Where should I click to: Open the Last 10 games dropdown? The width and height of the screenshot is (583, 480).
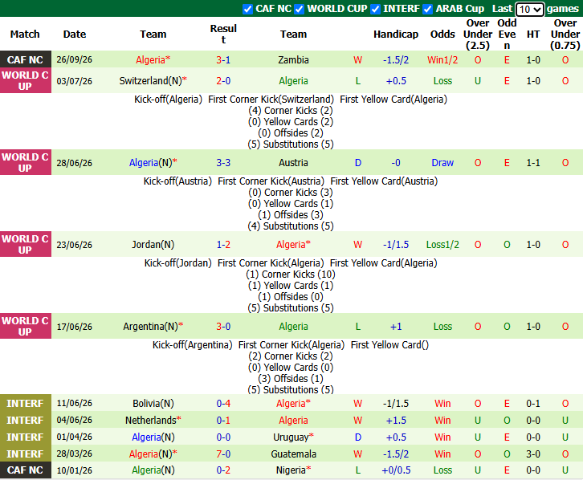pyautogui.click(x=530, y=10)
